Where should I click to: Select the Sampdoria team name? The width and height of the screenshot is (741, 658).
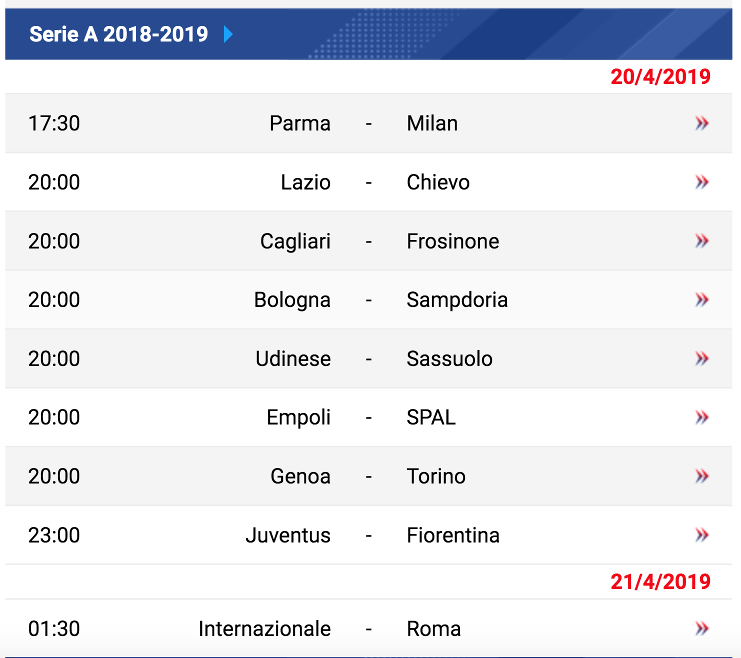(457, 300)
